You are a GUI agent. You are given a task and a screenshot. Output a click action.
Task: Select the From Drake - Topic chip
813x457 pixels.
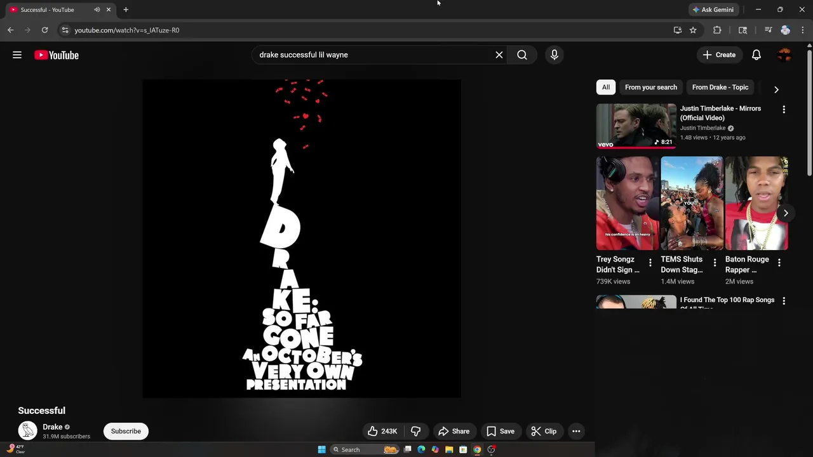[x=720, y=87]
